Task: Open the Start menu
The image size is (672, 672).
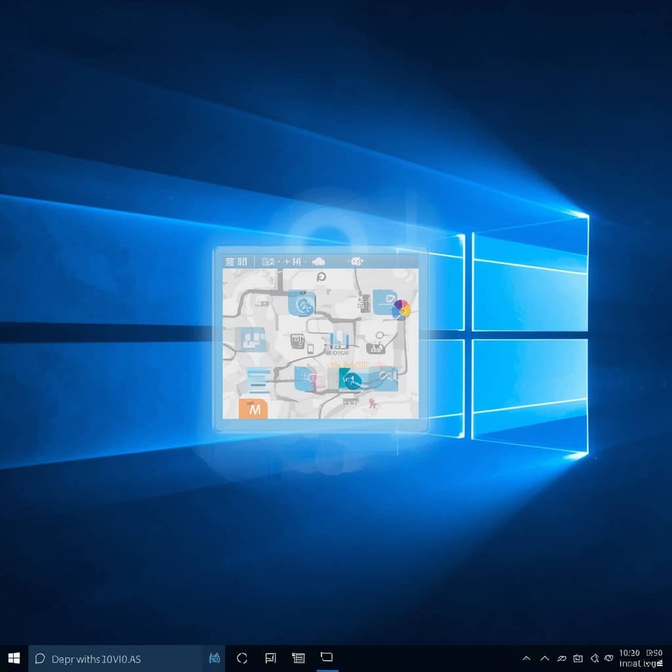Action: (x=13, y=658)
